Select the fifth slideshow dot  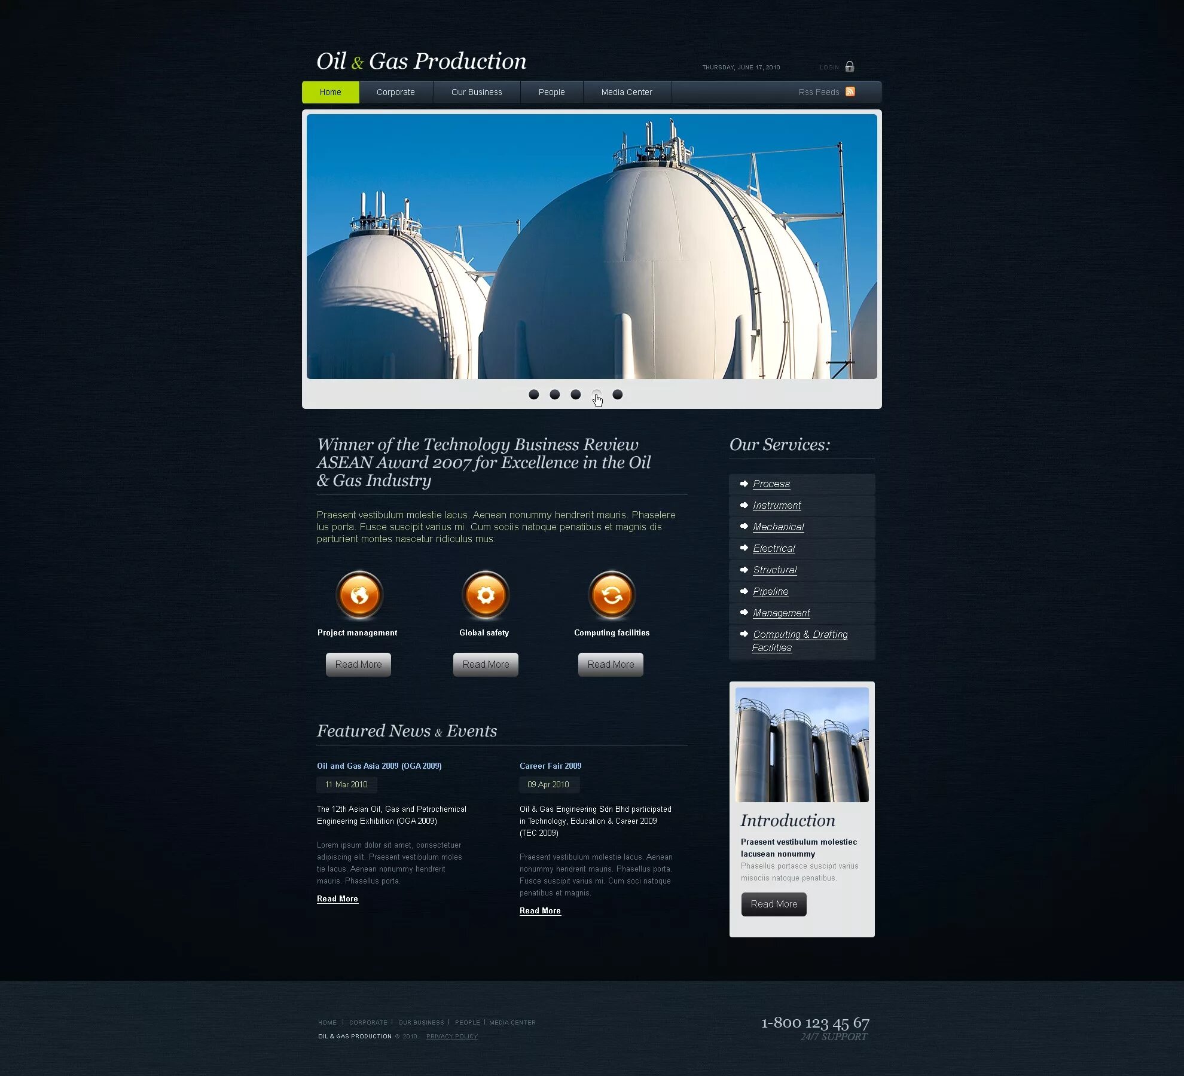618,395
